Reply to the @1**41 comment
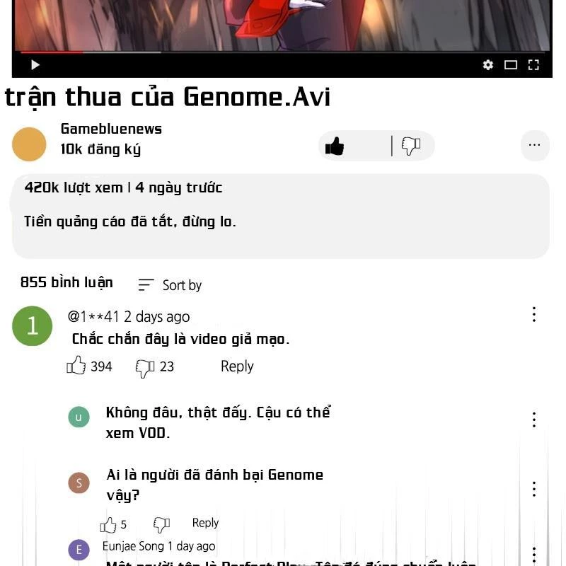The height and width of the screenshot is (566, 566). click(237, 366)
